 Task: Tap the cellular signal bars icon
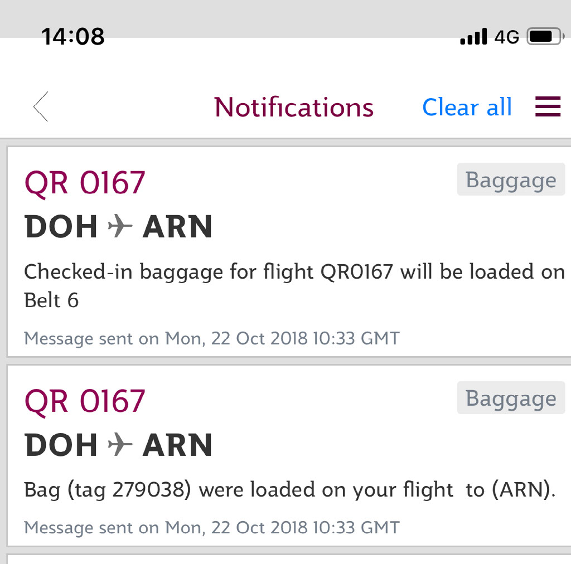tap(473, 37)
